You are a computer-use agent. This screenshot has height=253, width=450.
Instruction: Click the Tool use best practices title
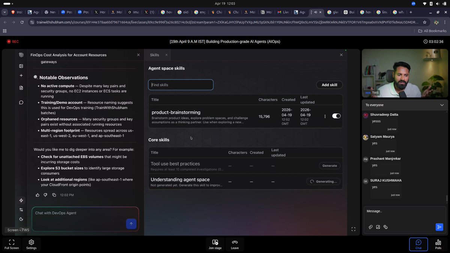[175, 164]
